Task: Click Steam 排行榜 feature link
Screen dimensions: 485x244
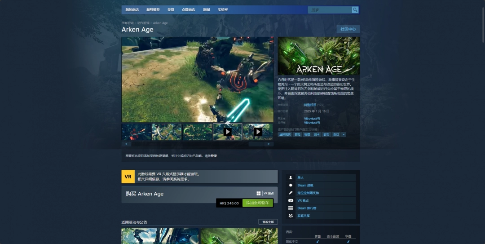Action: tap(307, 208)
